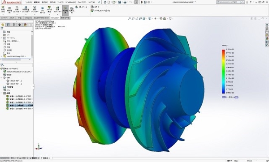Click the Save floppy disk icon

point(120,2)
